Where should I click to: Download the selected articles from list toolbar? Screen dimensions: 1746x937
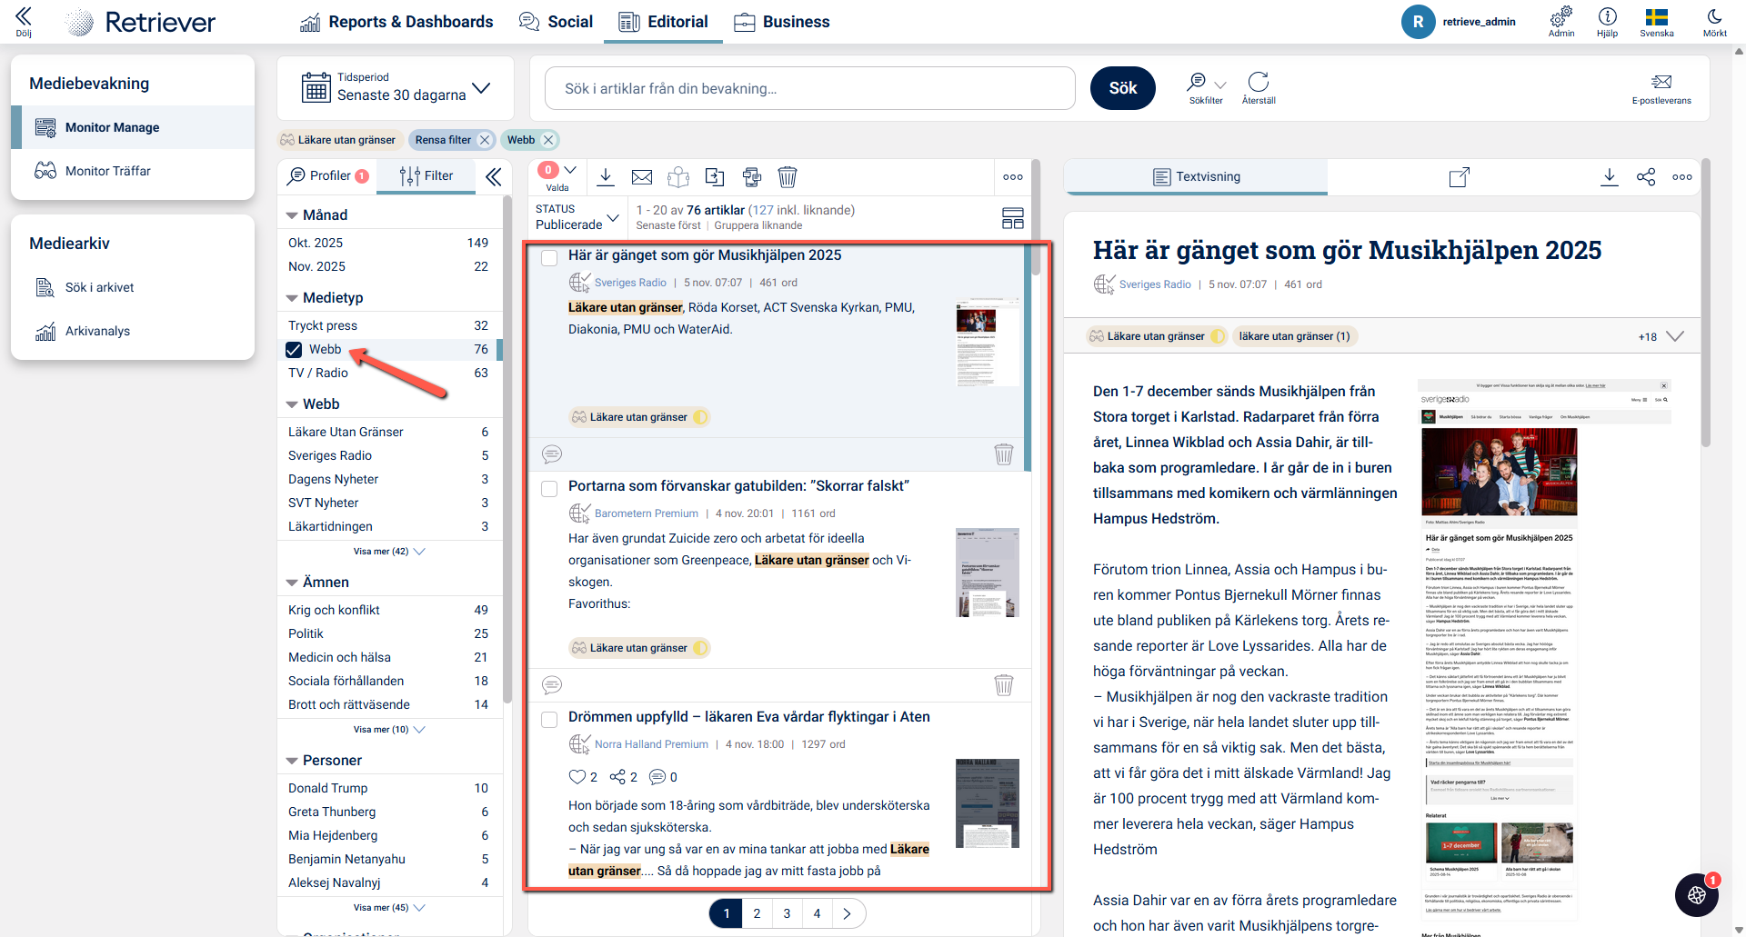(606, 177)
